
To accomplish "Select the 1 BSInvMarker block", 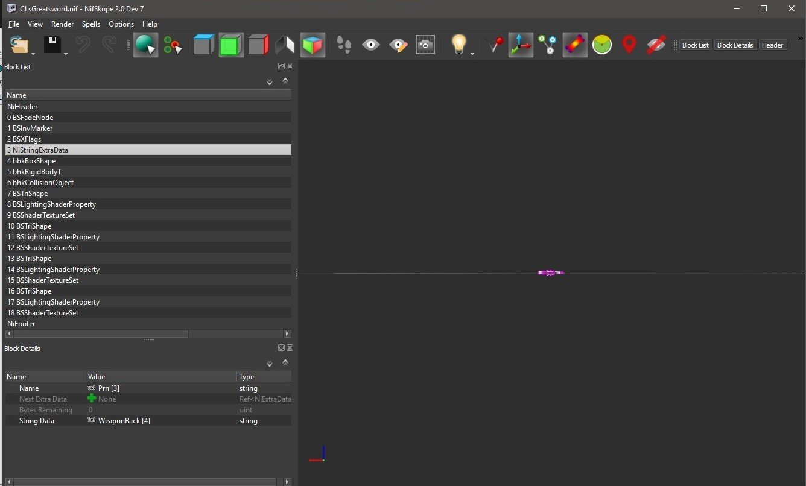I will tap(148, 128).
